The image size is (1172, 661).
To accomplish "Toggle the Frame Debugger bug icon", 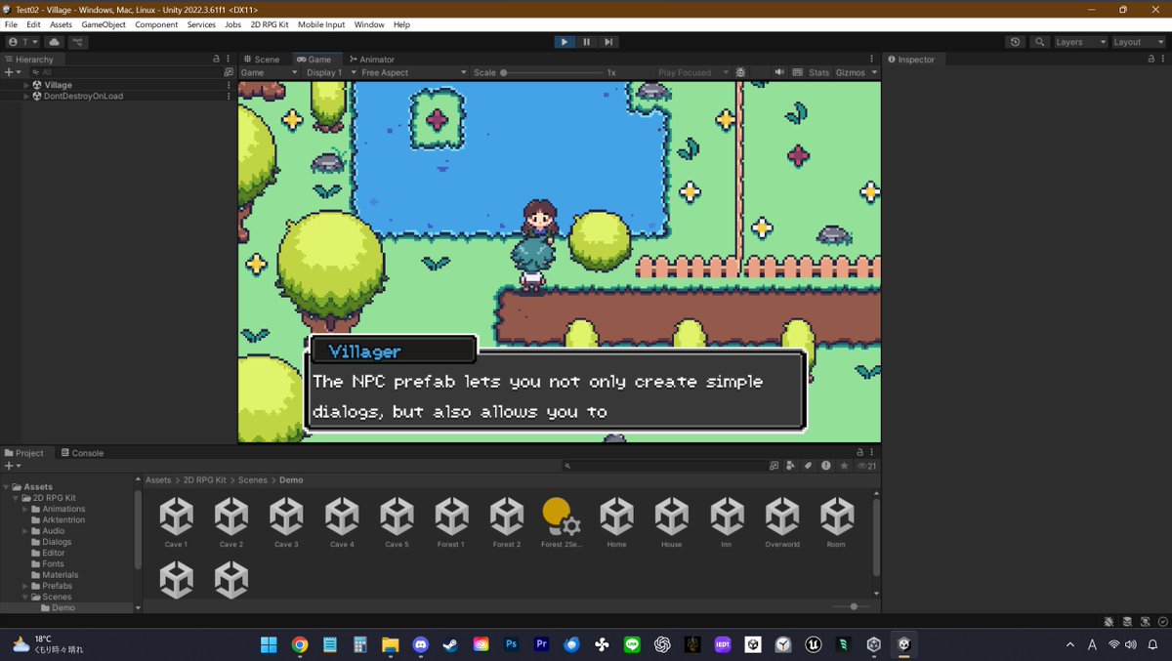I will 740,72.
